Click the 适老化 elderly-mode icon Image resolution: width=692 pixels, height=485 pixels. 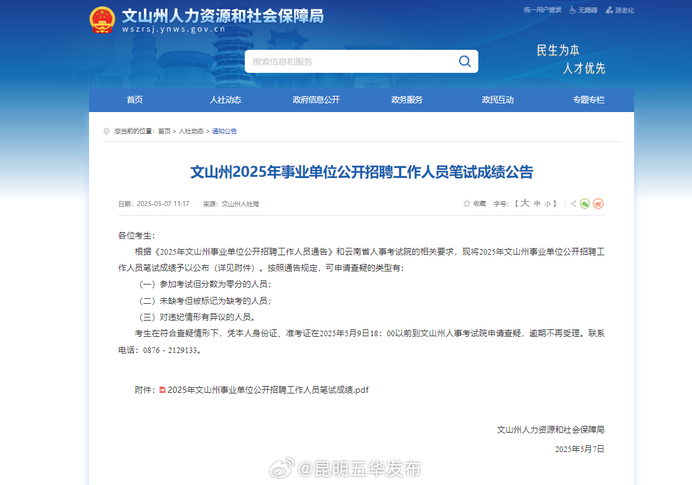(610, 10)
